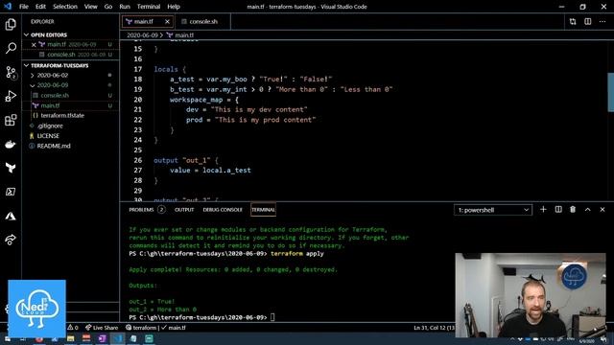The image size is (614, 345).
Task: Open the Help menu
Action: click(x=174, y=7)
